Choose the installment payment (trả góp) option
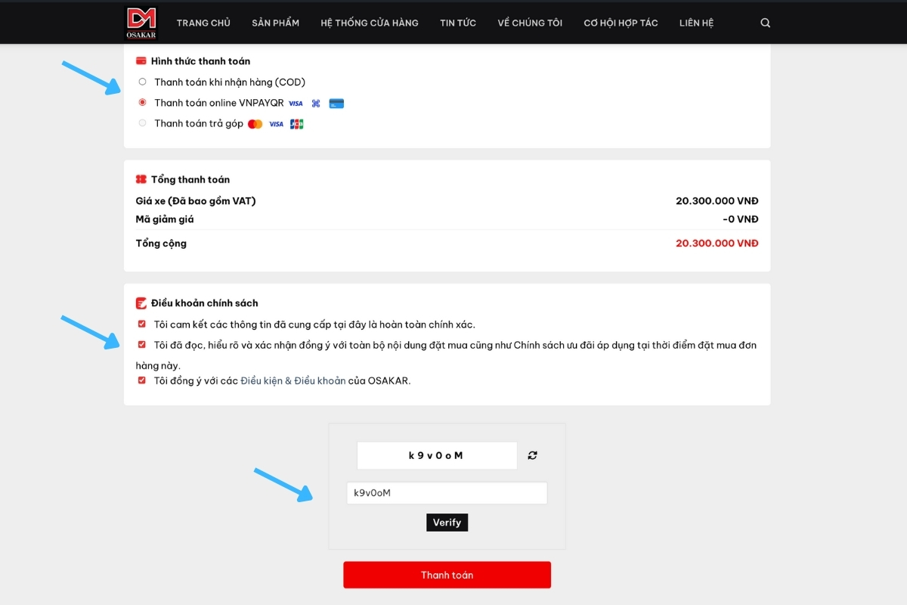This screenshot has width=907, height=605. pos(143,123)
